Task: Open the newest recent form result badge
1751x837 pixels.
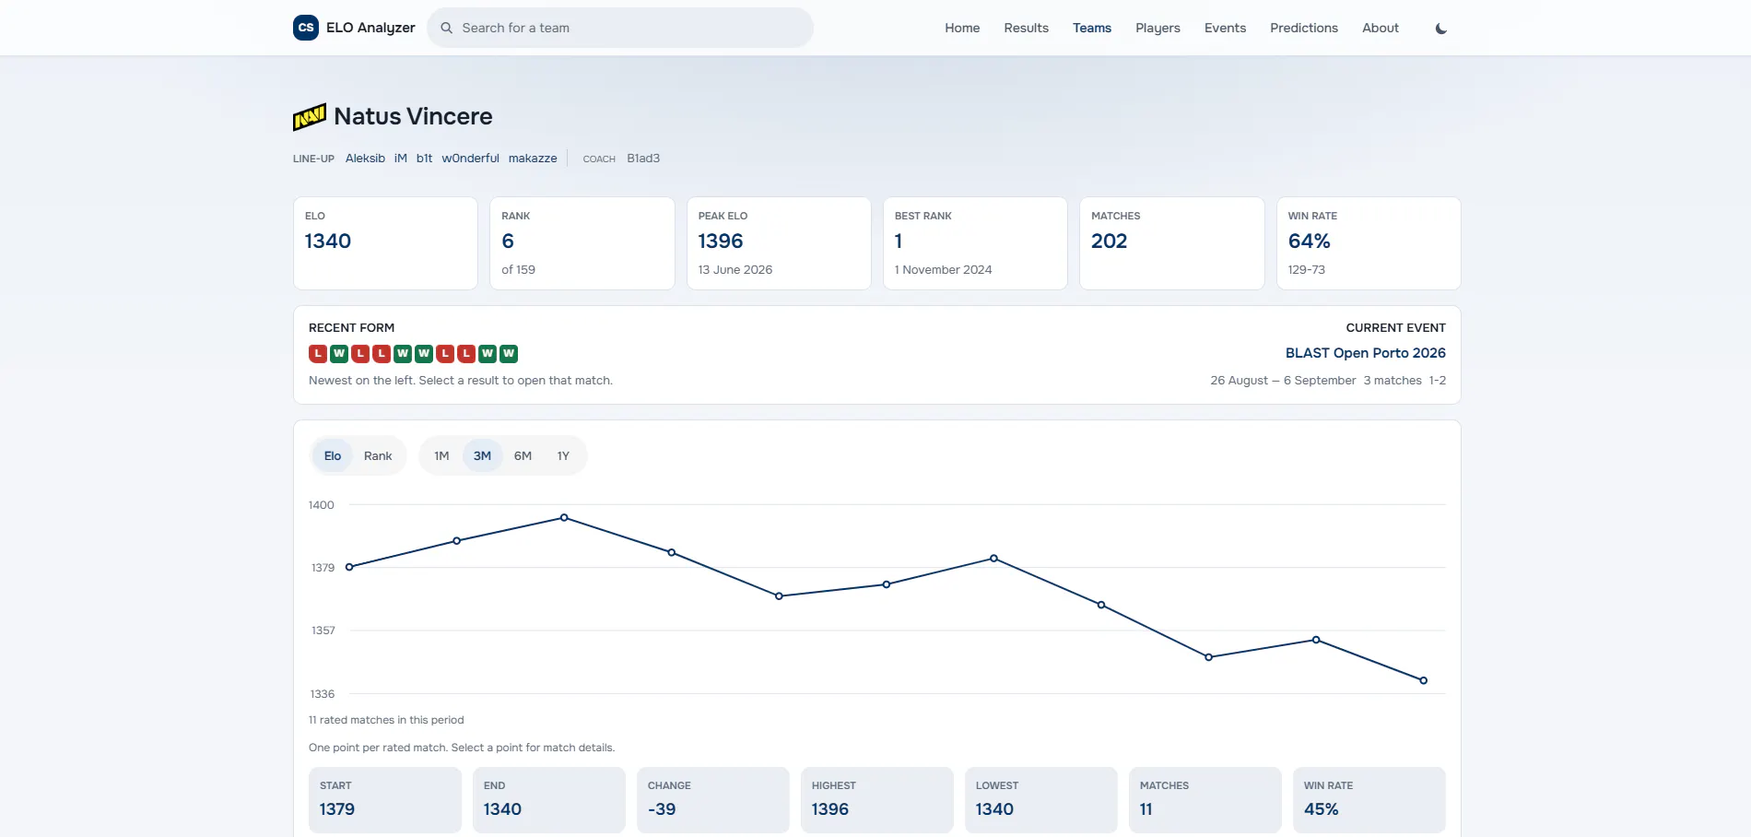Action: tap(318, 353)
